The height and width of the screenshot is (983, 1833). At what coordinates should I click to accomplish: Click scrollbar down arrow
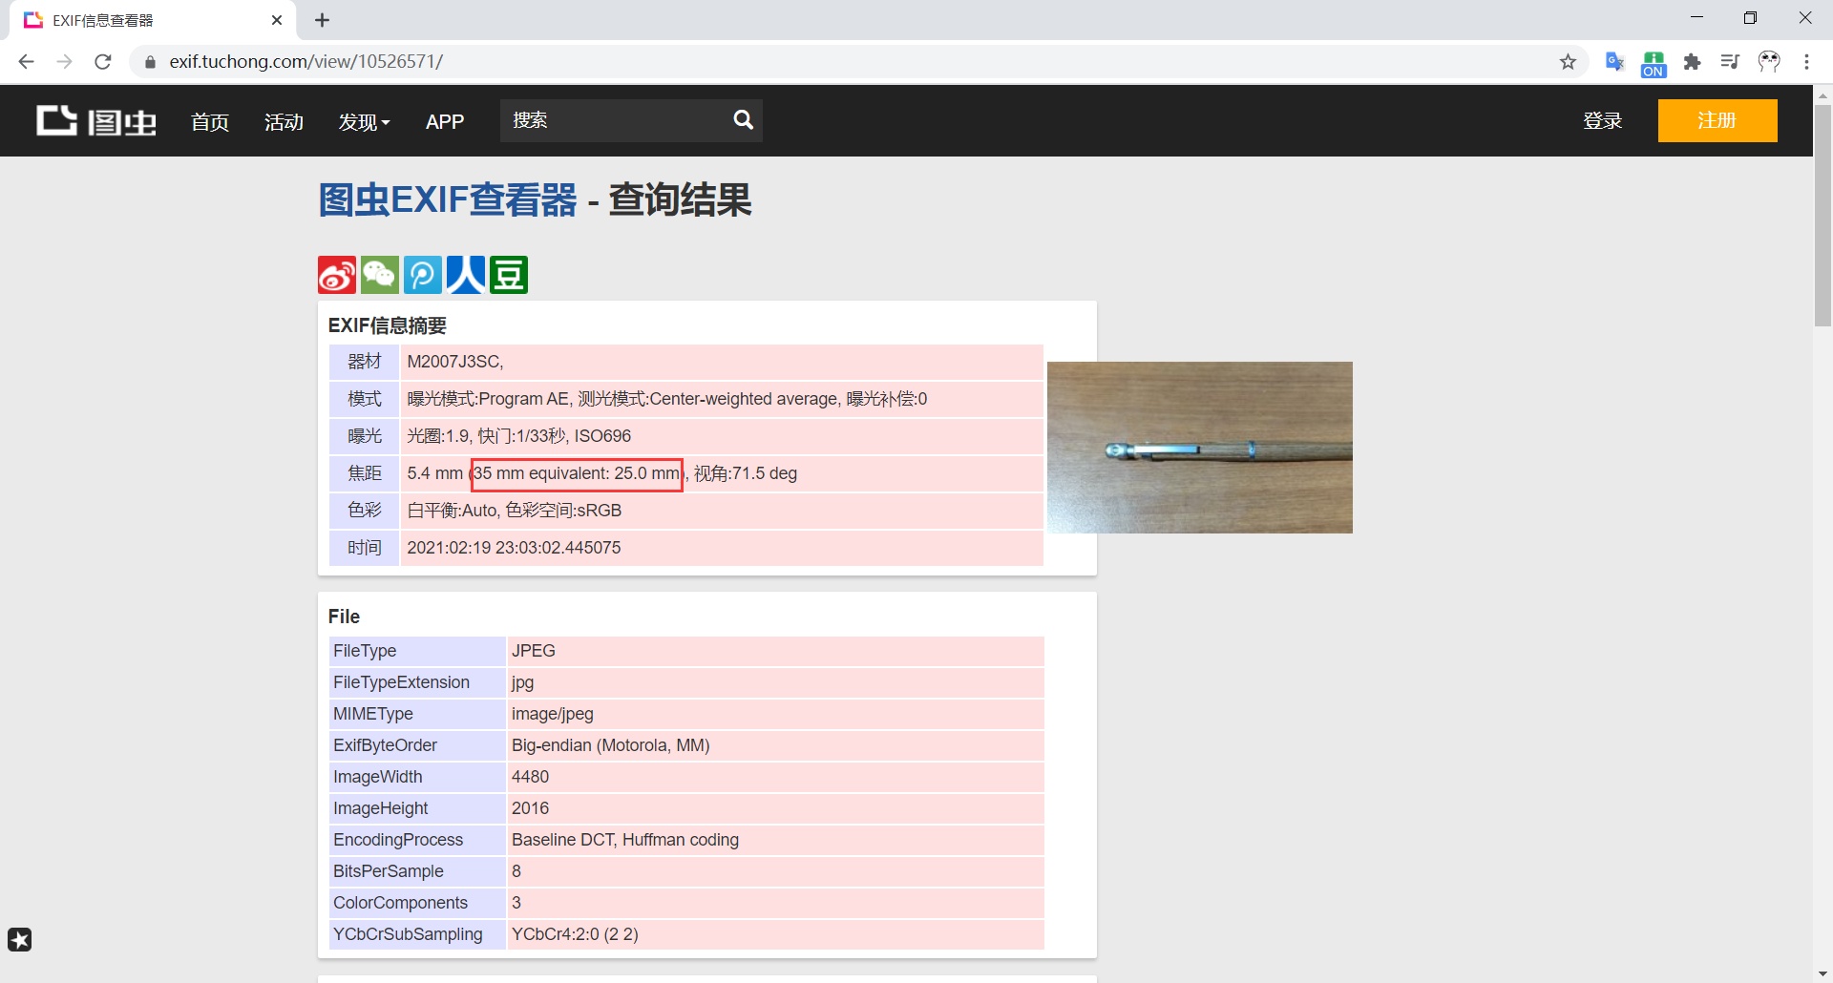[1822, 973]
